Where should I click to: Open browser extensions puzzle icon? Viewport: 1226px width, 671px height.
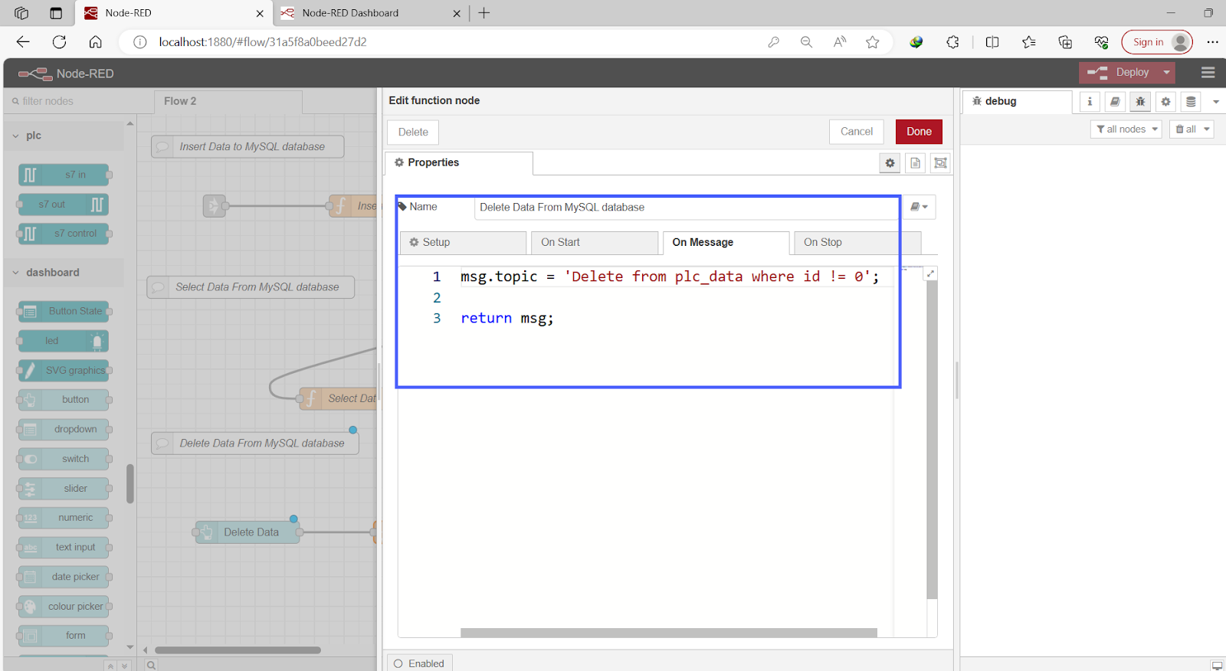coord(952,42)
